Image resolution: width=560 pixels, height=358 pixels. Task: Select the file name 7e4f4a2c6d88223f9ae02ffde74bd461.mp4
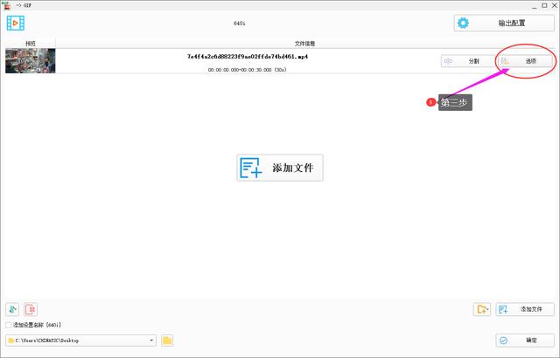click(248, 56)
